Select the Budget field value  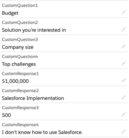pos(10,13)
